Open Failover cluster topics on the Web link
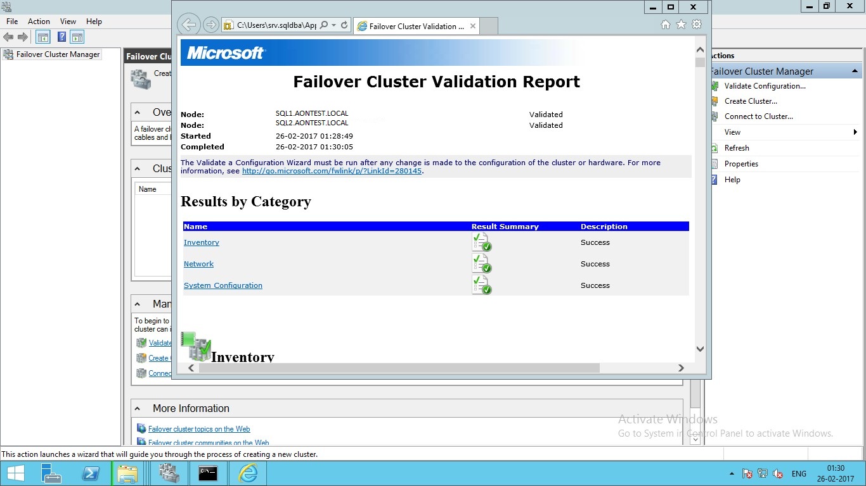 tap(199, 429)
